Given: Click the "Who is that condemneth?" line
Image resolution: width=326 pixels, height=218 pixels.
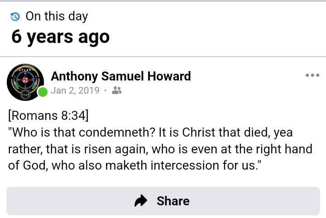Looking at the screenshot, I should pos(150,133).
